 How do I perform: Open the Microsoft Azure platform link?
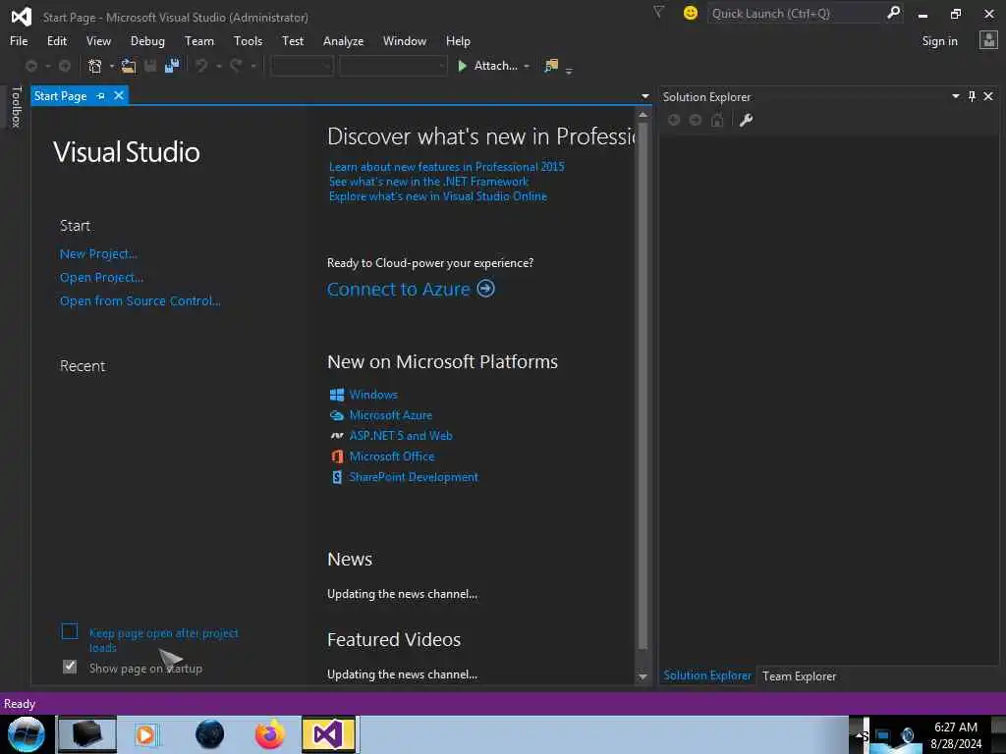tap(391, 415)
